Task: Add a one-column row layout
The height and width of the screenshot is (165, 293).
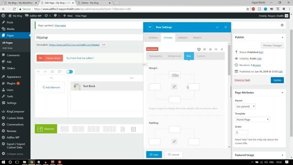Action: pos(65,129)
